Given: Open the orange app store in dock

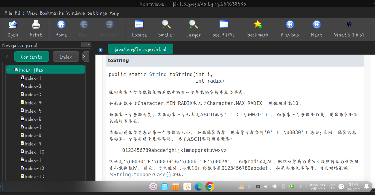Looking at the screenshot, I should [176, 187].
